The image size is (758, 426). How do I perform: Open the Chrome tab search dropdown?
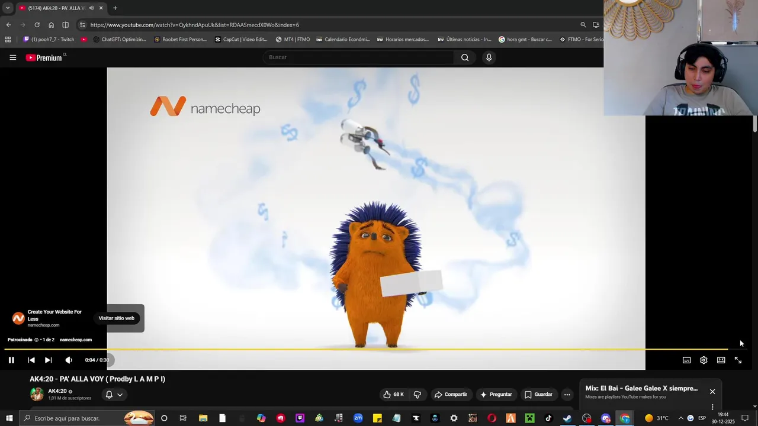tap(8, 8)
